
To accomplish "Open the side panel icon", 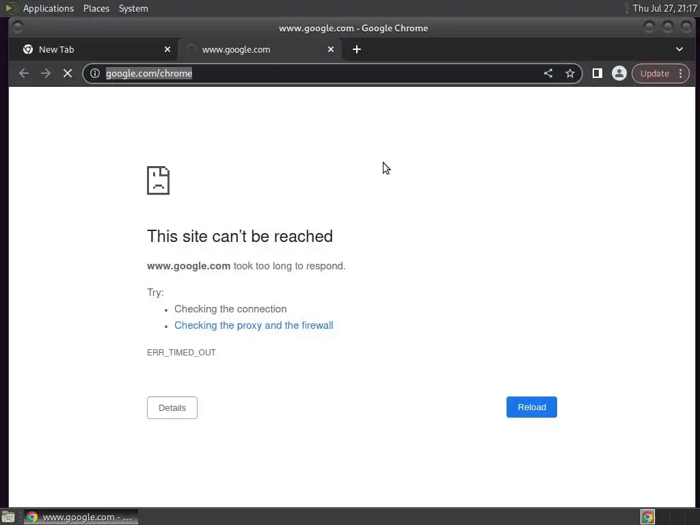I will (597, 73).
